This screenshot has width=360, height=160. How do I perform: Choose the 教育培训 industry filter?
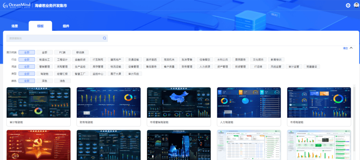point(276,59)
